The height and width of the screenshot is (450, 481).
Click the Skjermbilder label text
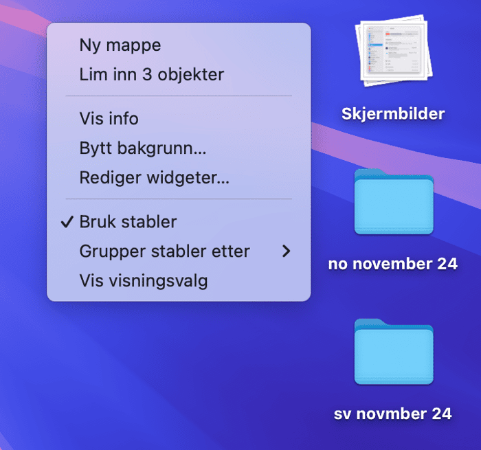click(393, 114)
